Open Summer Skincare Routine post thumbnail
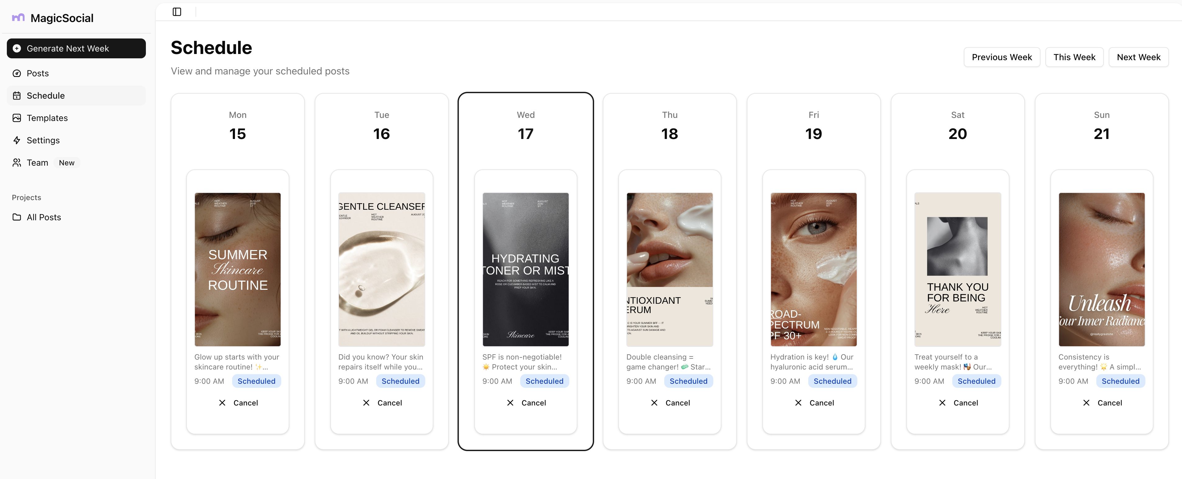 (238, 269)
